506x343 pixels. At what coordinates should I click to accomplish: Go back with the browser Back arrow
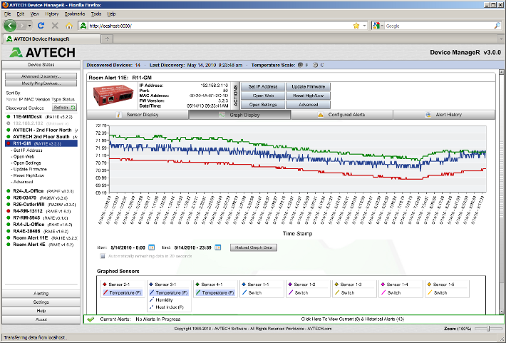click(x=10, y=26)
